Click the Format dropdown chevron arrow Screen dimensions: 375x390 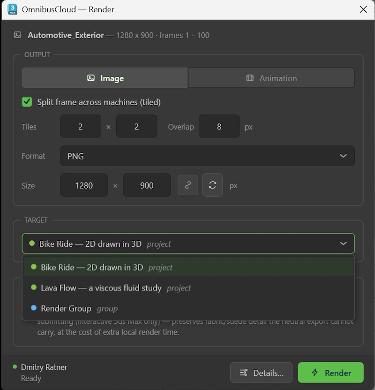click(x=343, y=156)
